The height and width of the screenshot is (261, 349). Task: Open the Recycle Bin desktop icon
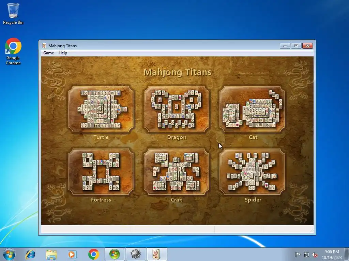click(13, 14)
